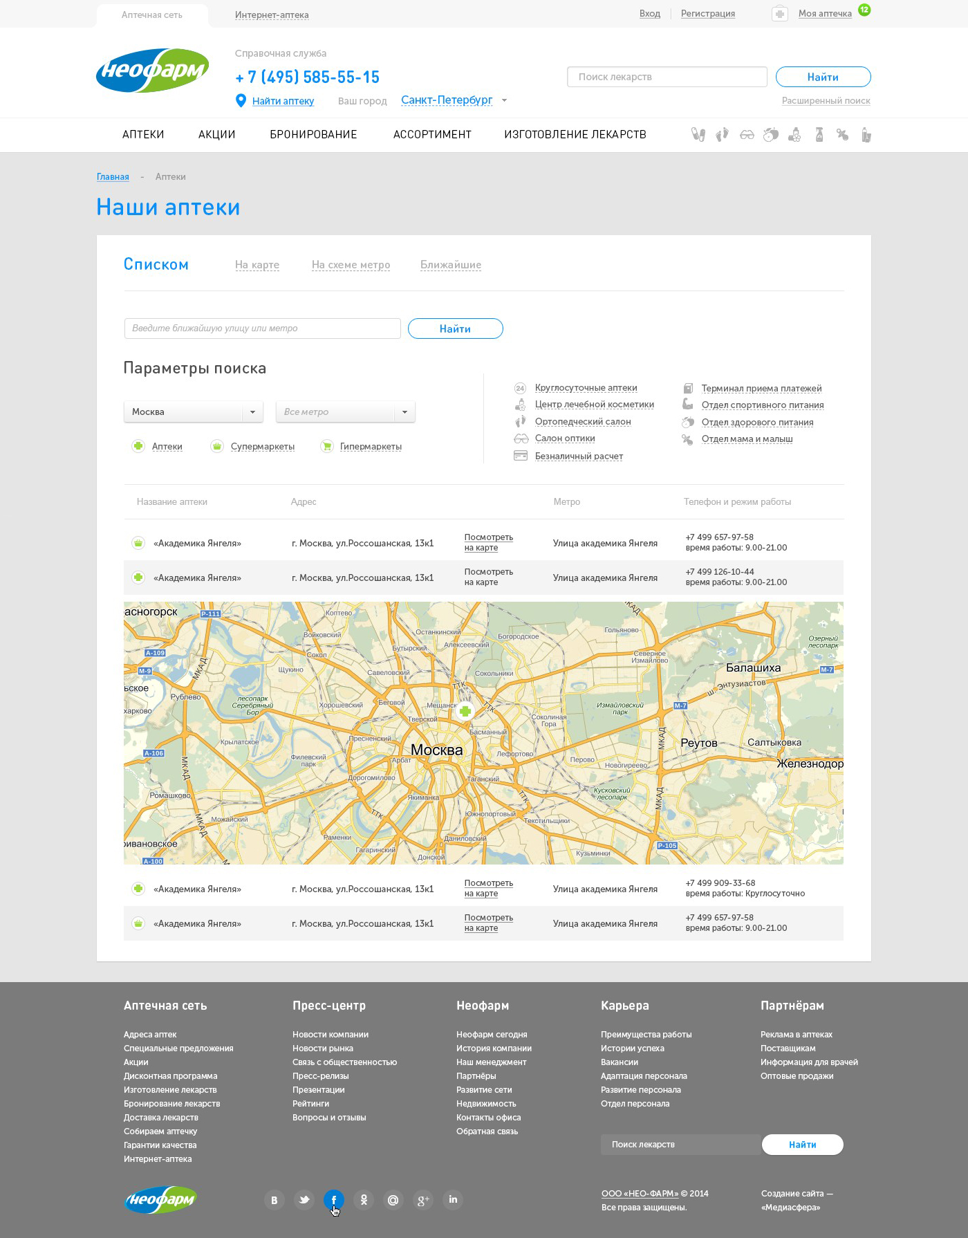Click the Неофарм logo in the header
The height and width of the screenshot is (1238, 968).
pos(152,71)
